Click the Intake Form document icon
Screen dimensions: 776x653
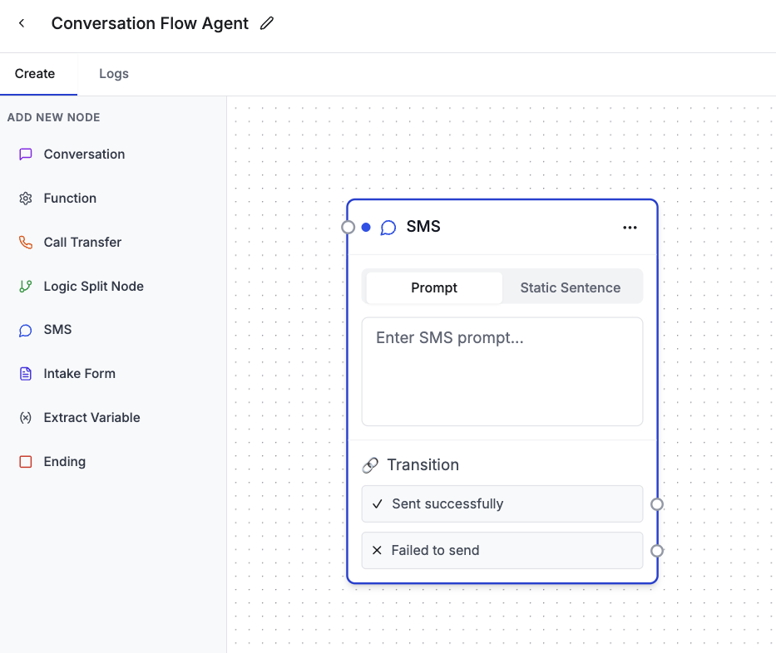click(25, 374)
